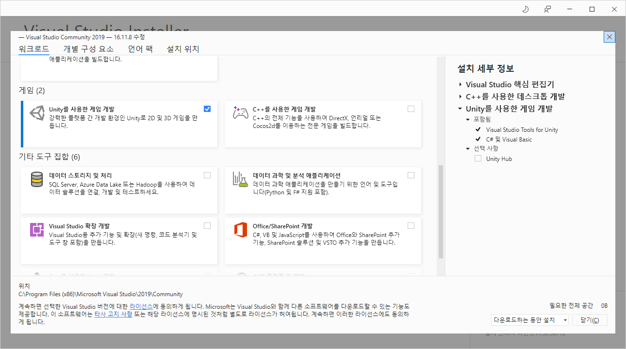This screenshot has width=626, height=349.
Task: Check Visual Studio 확장 개발 workload
Action: pyautogui.click(x=207, y=225)
